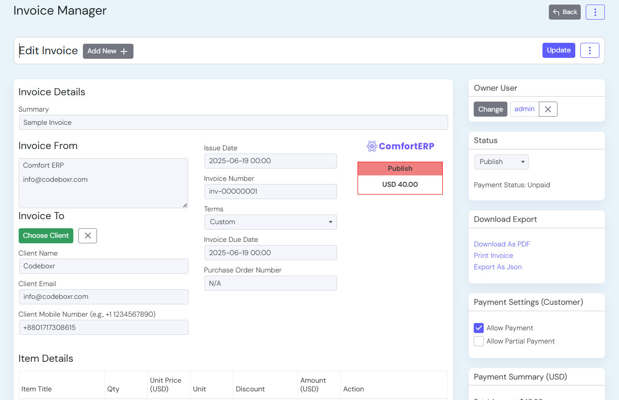Screen dimensions: 619x400
Task: Enable the Allow Partial Payment checkbox
Action: click(x=479, y=341)
